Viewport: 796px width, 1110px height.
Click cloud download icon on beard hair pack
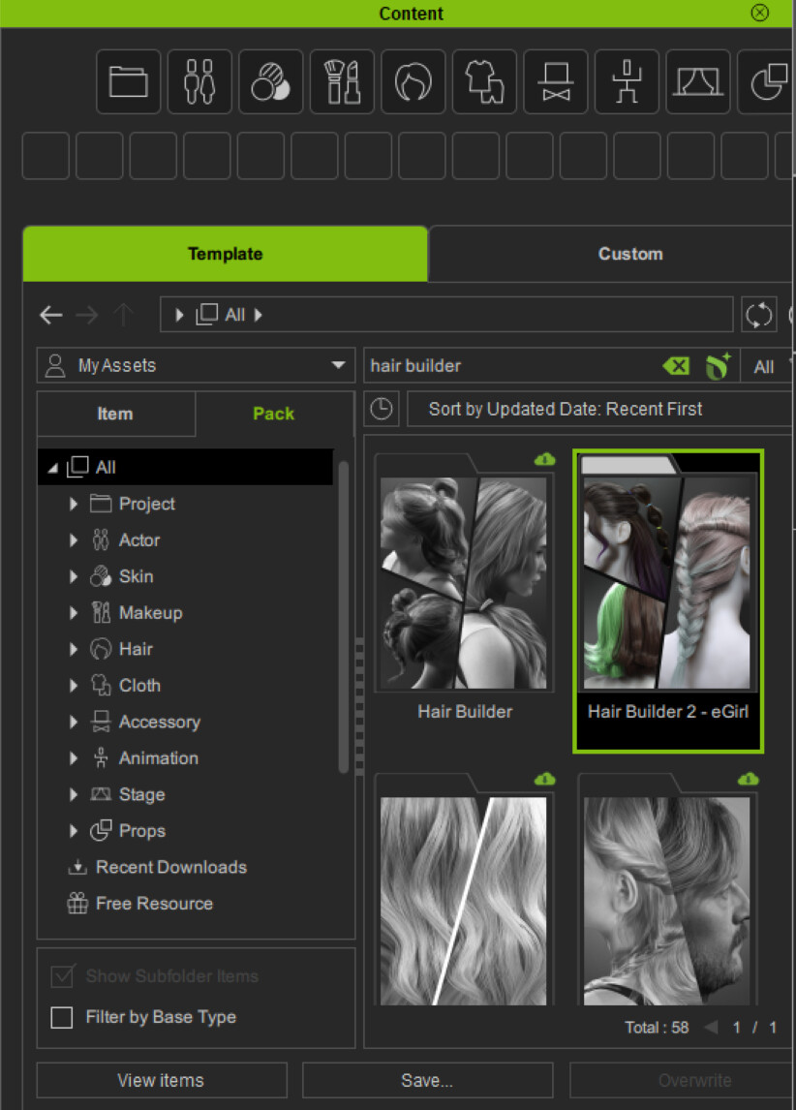point(749,780)
